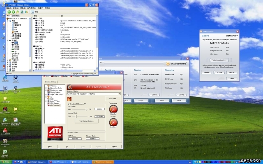263x164 pixels.
Task: Open the Help menu in Catalyst Control Center
Action: 86,76
